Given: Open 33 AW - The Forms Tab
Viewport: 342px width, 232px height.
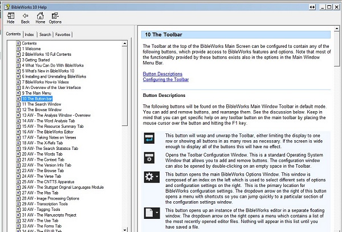Looking at the screenshot, I should 42,226.
